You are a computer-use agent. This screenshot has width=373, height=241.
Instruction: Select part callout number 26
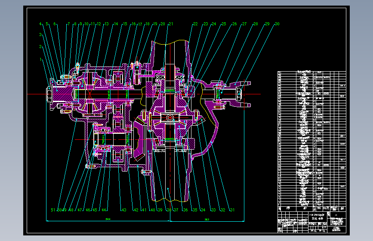(x=234, y=24)
